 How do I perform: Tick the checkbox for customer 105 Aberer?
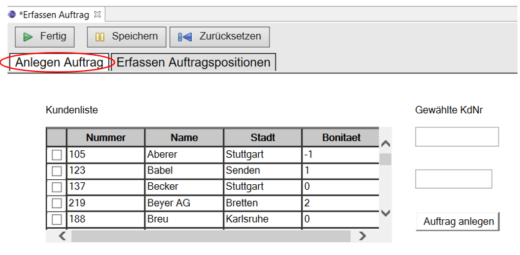point(57,155)
